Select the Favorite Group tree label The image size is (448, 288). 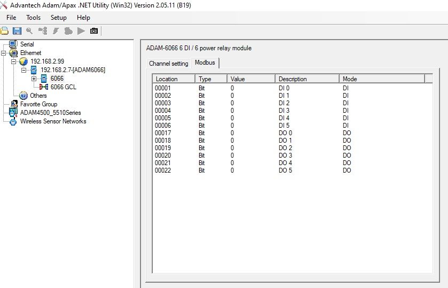click(x=38, y=104)
